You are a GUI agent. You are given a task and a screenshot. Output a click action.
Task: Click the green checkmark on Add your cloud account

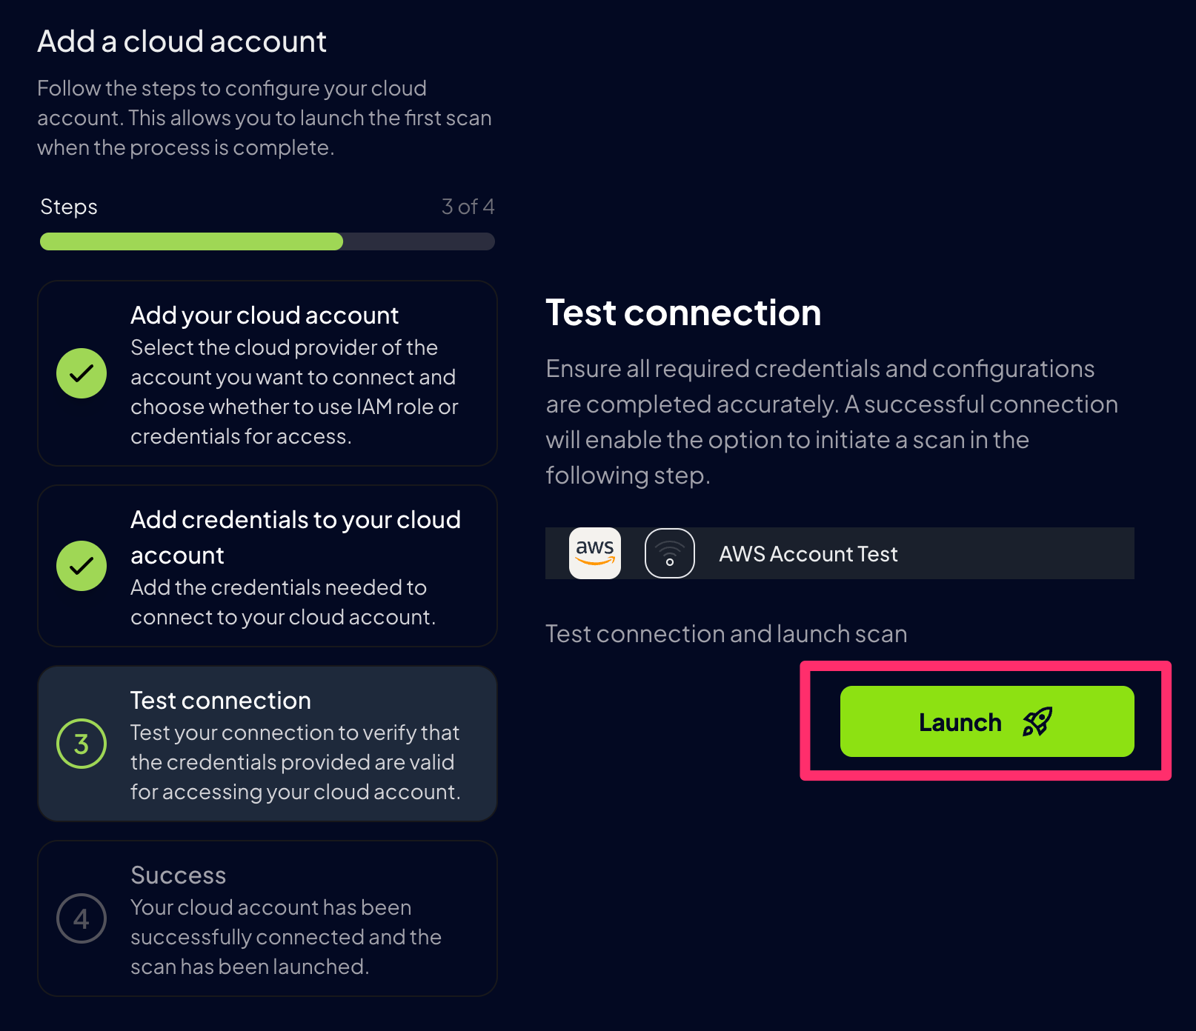[x=82, y=374]
